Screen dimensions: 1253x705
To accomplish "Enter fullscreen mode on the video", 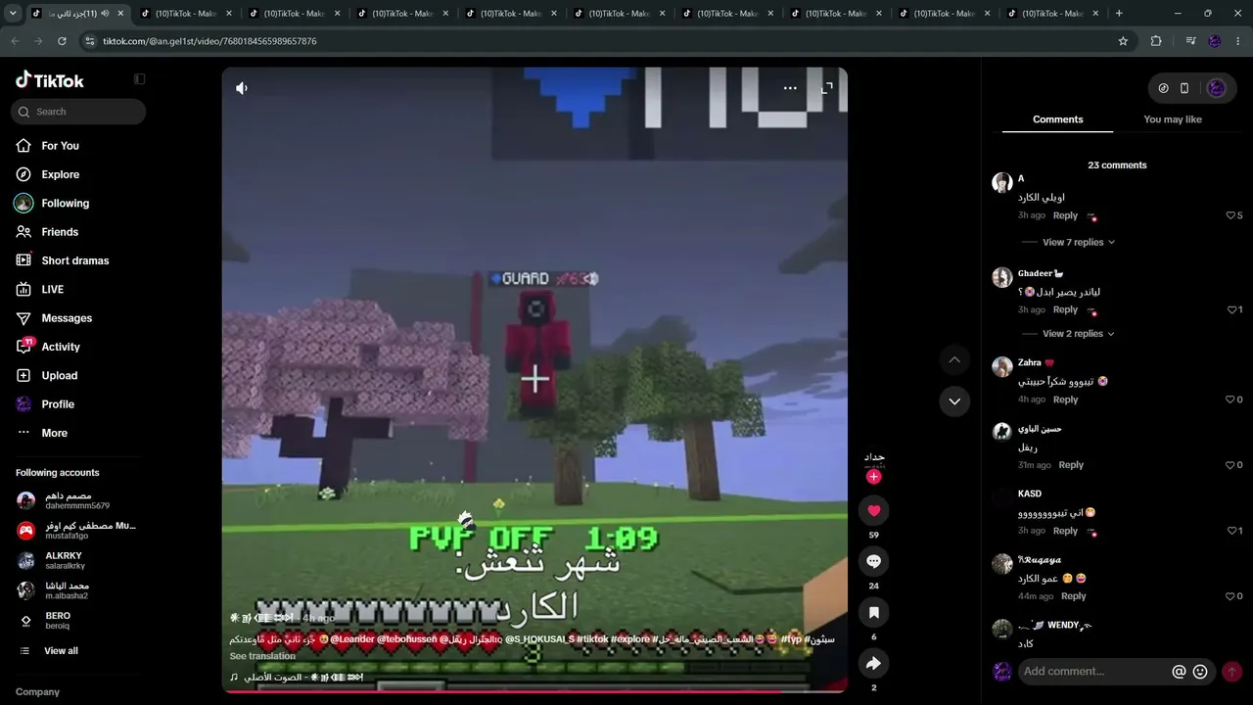I will coord(826,88).
